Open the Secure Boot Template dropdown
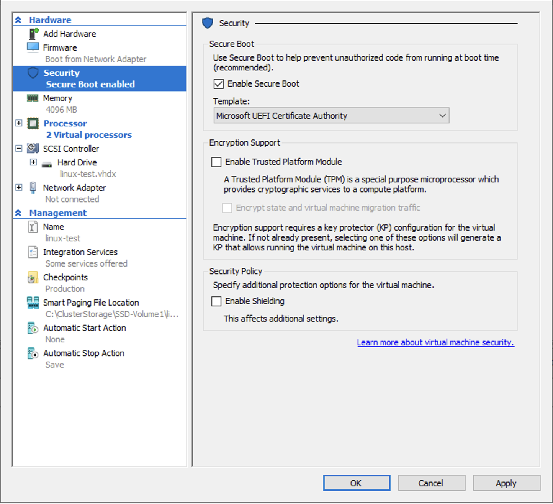This screenshot has width=553, height=504. (x=442, y=115)
